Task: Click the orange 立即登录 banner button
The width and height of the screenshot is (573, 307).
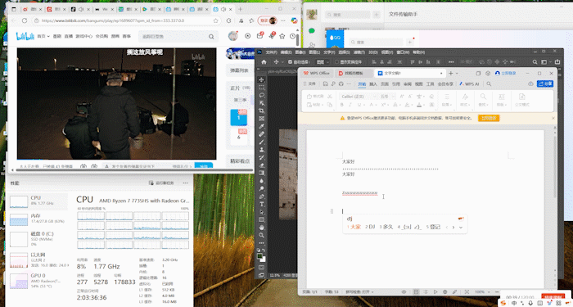Action: click(x=489, y=118)
